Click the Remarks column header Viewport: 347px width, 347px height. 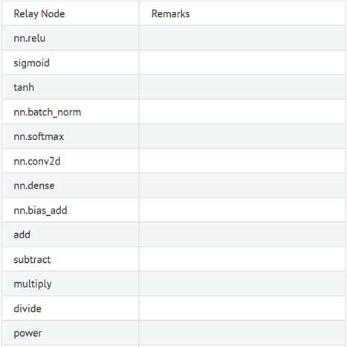(x=171, y=14)
